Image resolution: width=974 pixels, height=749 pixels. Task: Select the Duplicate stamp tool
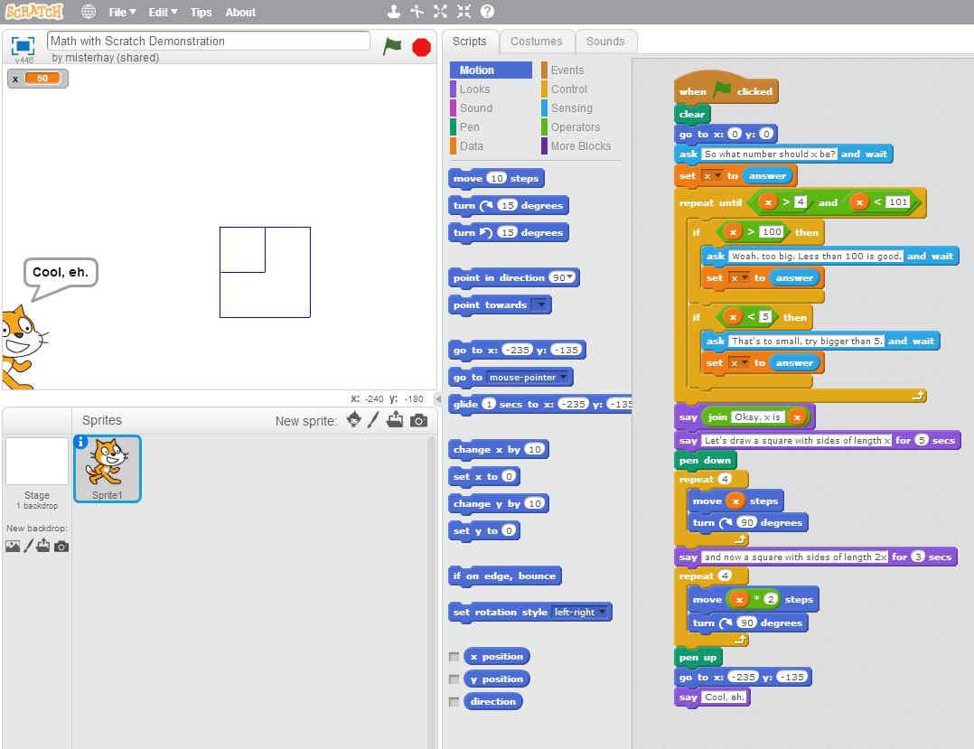(393, 11)
